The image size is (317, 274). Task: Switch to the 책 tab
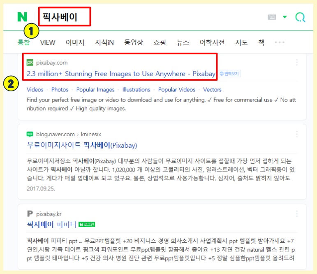(261, 42)
